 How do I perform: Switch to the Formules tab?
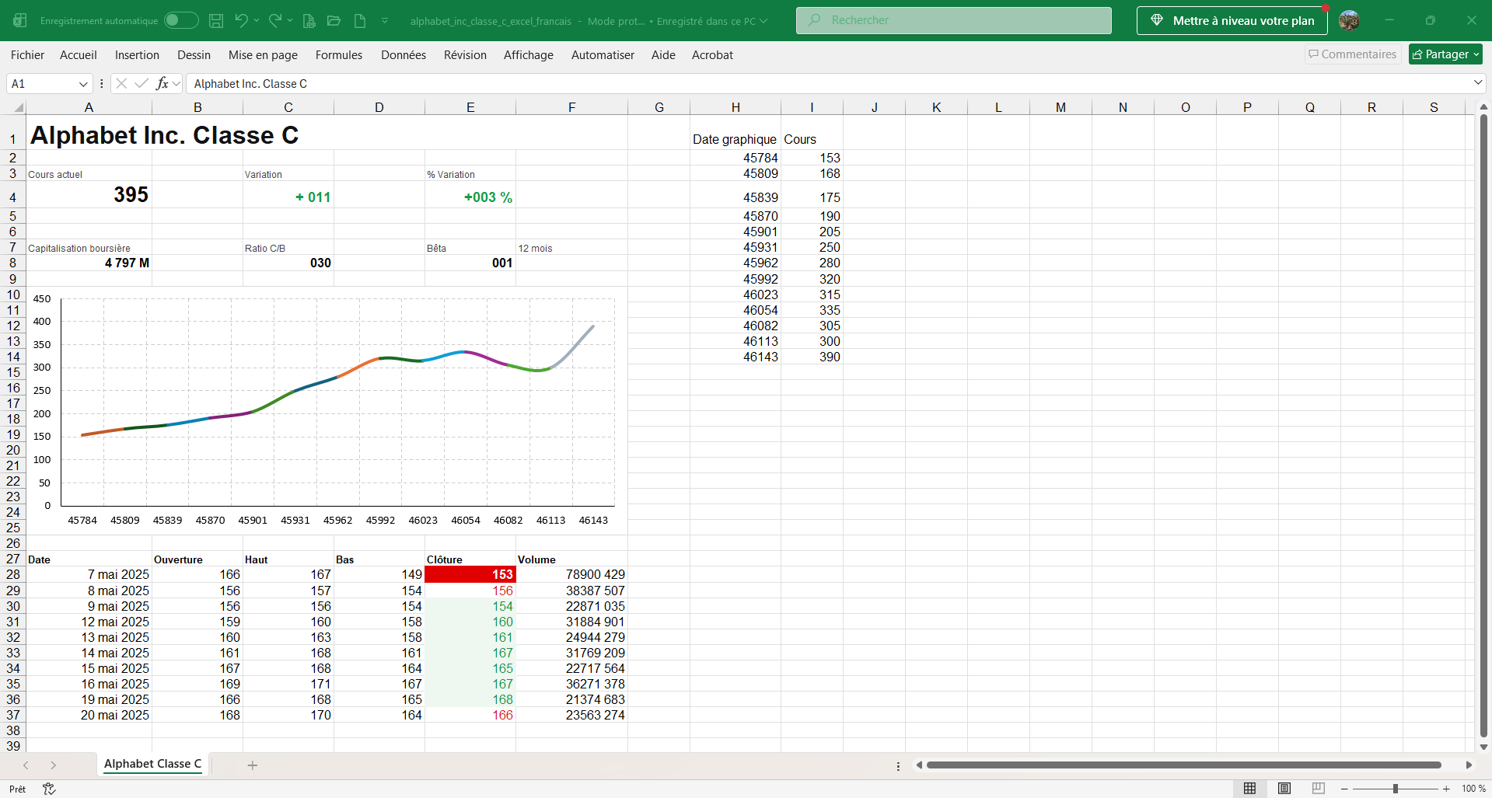pyautogui.click(x=339, y=55)
